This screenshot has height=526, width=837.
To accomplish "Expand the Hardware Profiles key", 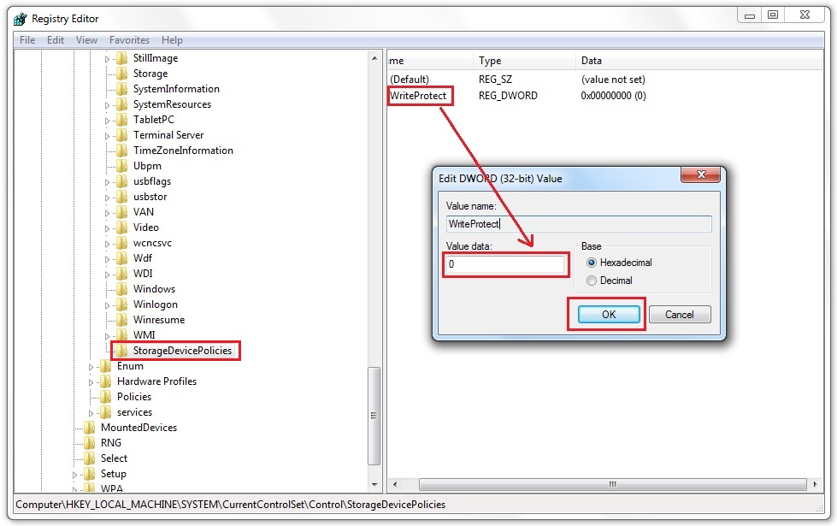I will coord(91,383).
